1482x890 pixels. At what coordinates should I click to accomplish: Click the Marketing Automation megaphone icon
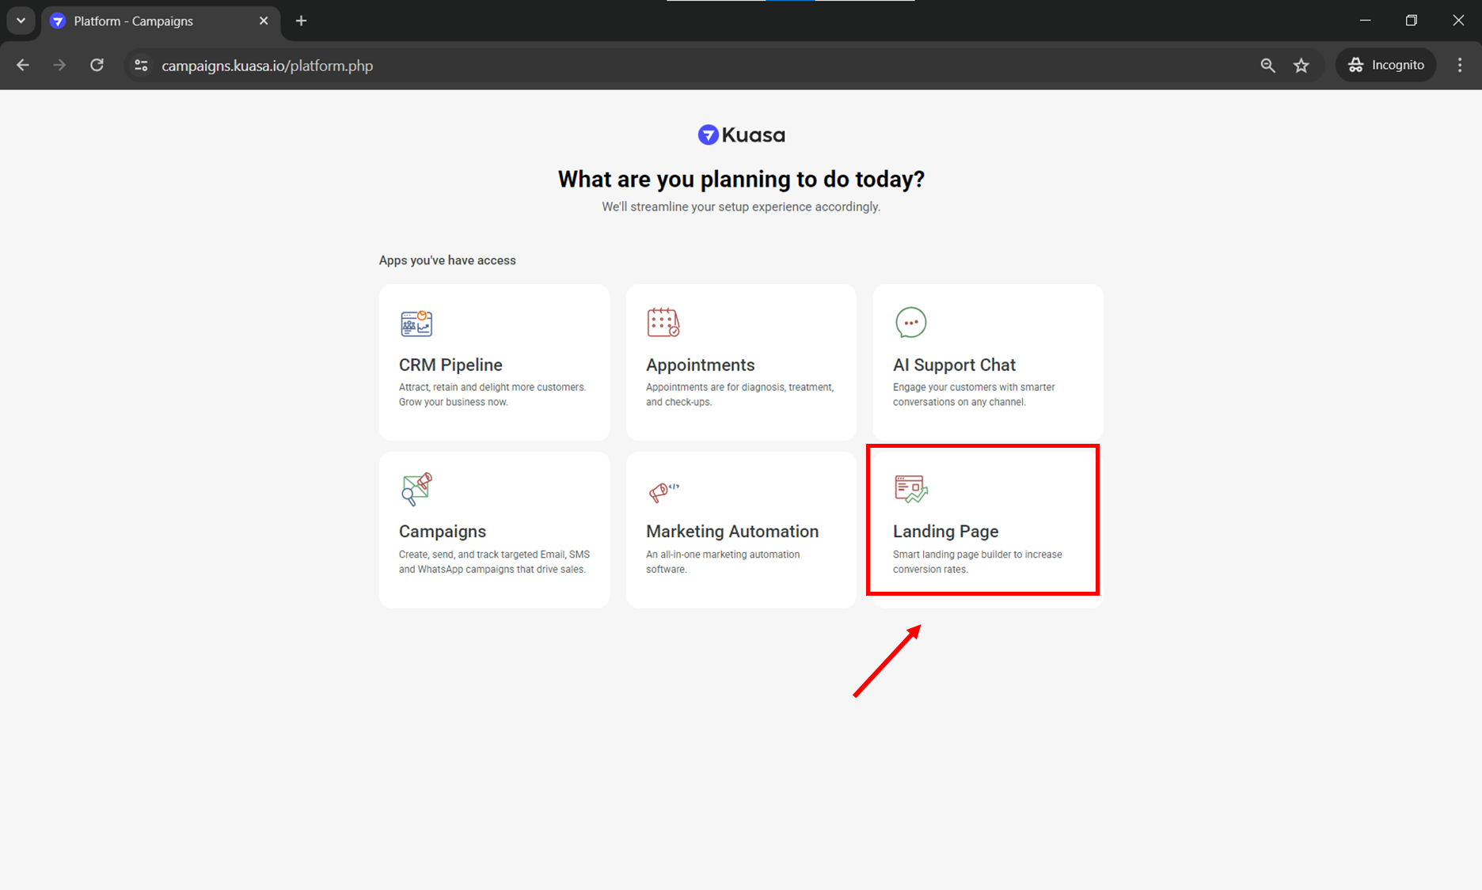coord(663,491)
